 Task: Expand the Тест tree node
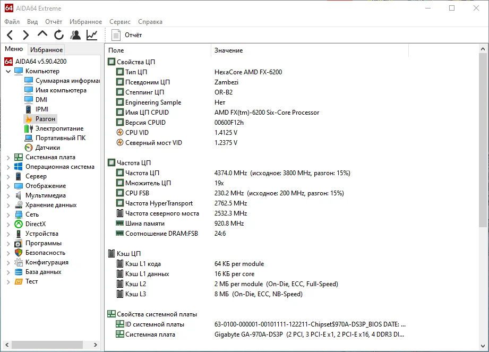click(8, 282)
